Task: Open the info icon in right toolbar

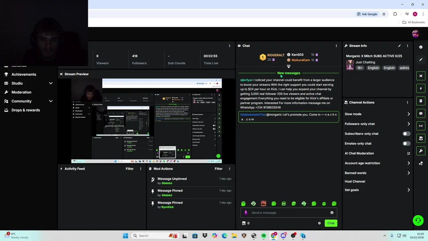Action: pyautogui.click(x=421, y=47)
